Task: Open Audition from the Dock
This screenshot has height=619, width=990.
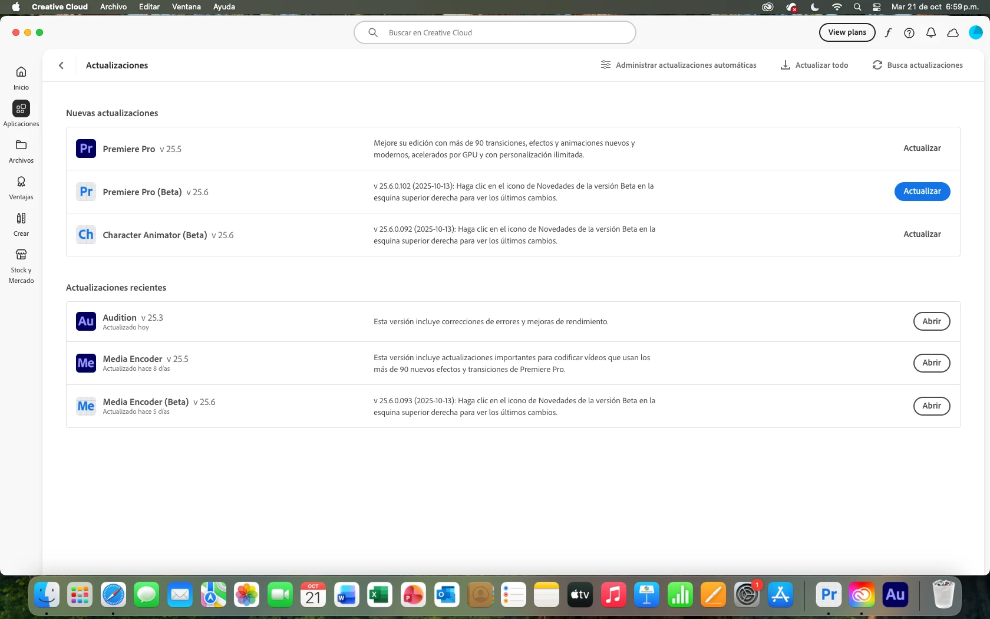Action: coord(895,595)
